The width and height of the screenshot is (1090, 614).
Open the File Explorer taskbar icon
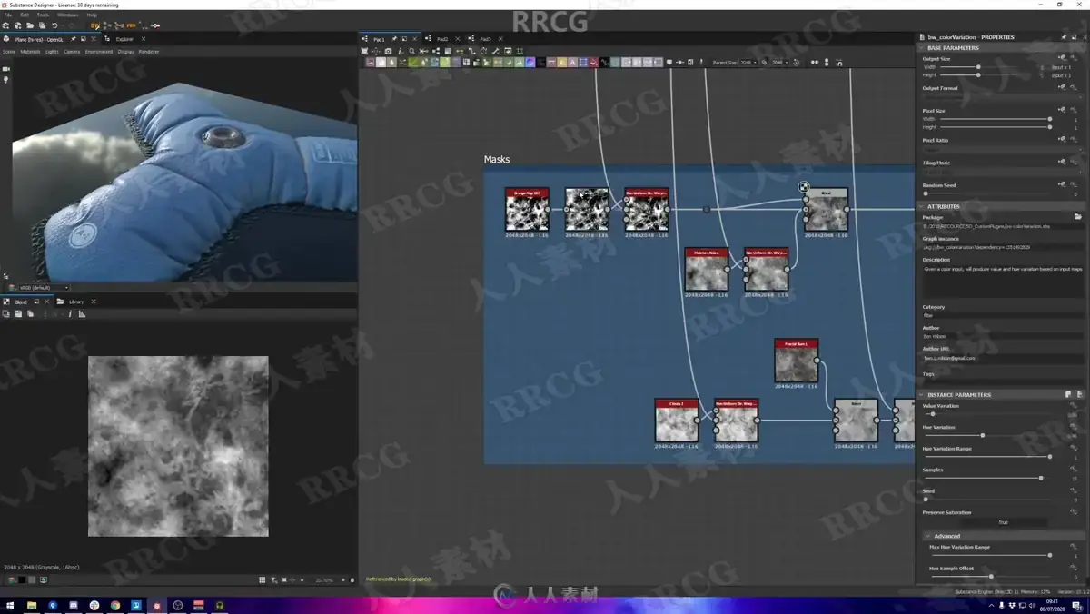[x=32, y=605]
